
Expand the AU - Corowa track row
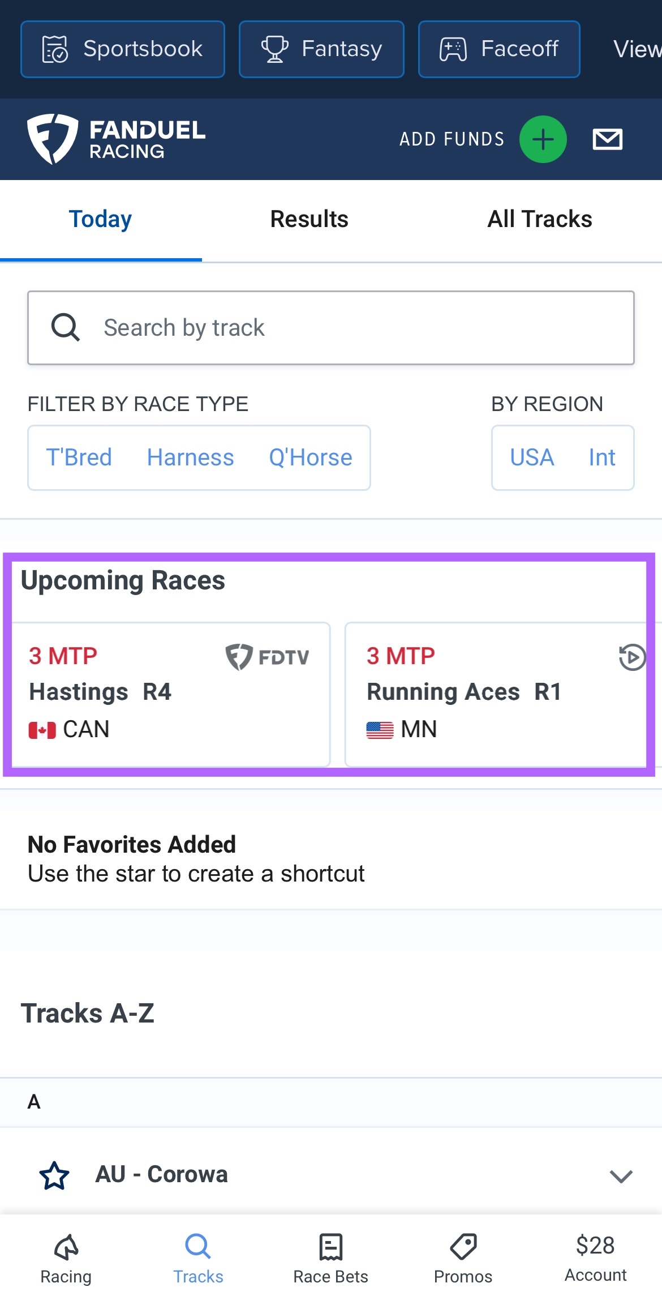621,1177
